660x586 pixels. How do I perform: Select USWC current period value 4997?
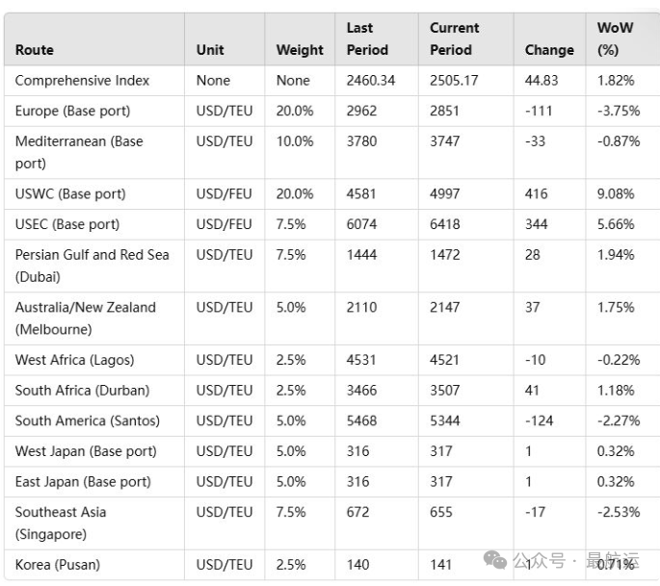click(x=444, y=193)
